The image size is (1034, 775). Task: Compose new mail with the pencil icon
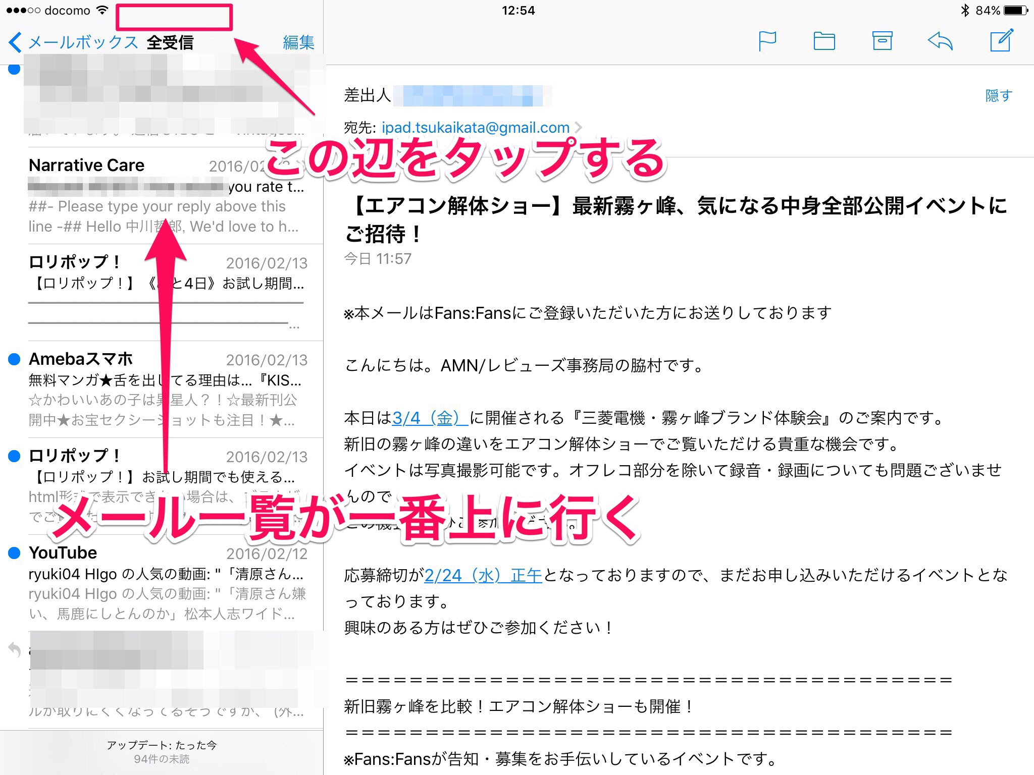[1001, 40]
